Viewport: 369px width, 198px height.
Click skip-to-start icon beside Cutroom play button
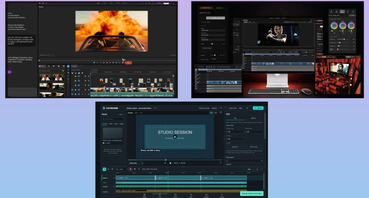click(165, 163)
